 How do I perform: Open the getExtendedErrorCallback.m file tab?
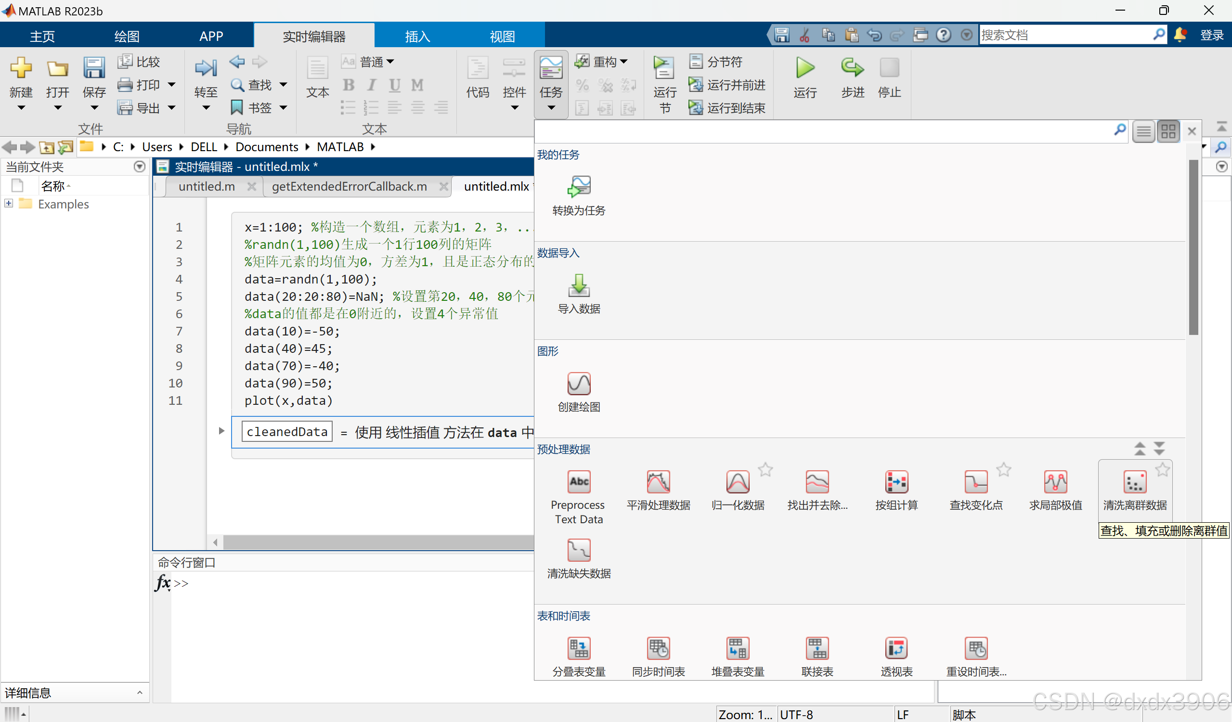point(349,186)
